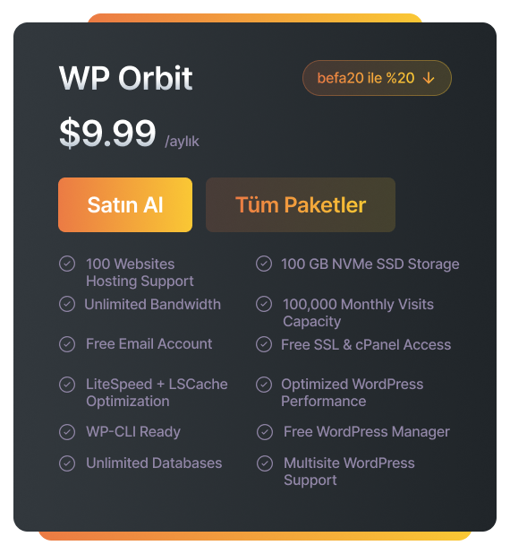
Task: Click the check icon beside Free WordPress Manager
Action: click(x=265, y=432)
